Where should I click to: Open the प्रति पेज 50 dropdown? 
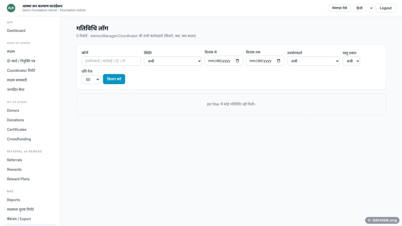[x=91, y=79]
